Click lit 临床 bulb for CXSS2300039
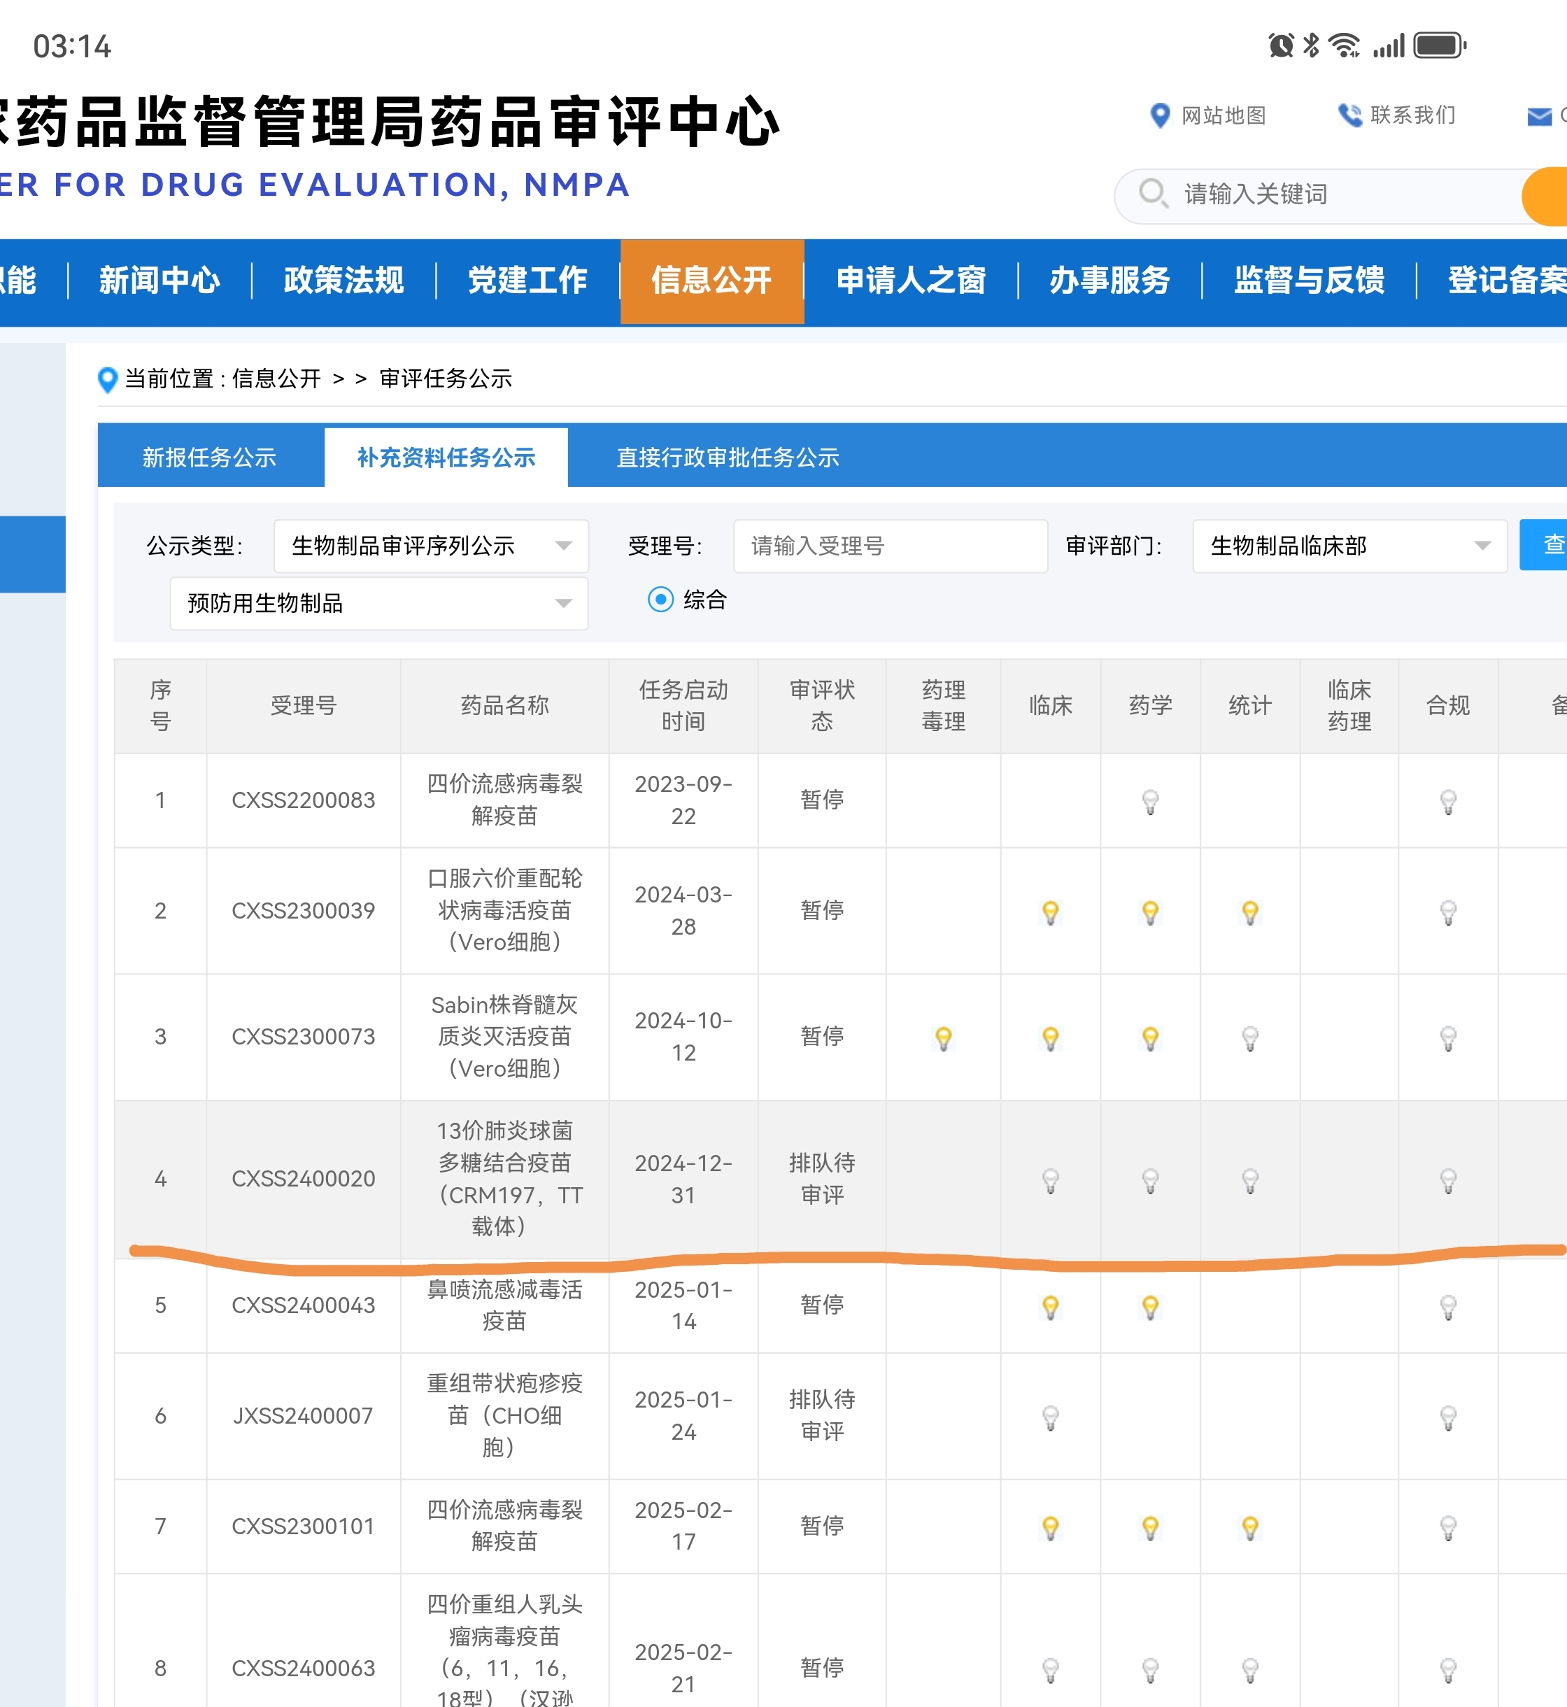This screenshot has height=1707, width=1567. (x=1050, y=912)
